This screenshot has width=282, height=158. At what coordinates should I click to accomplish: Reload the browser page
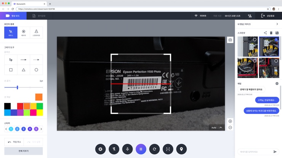pos(13,9)
